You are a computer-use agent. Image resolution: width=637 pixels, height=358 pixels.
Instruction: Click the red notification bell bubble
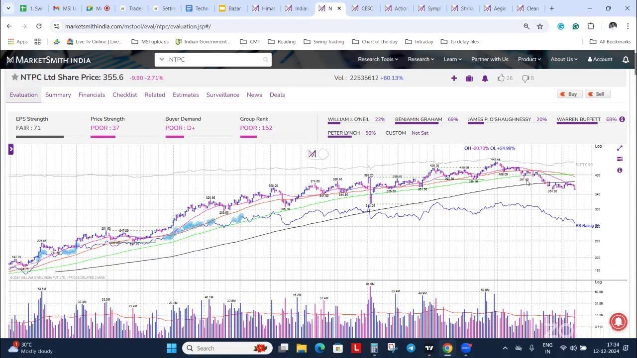pos(618,321)
